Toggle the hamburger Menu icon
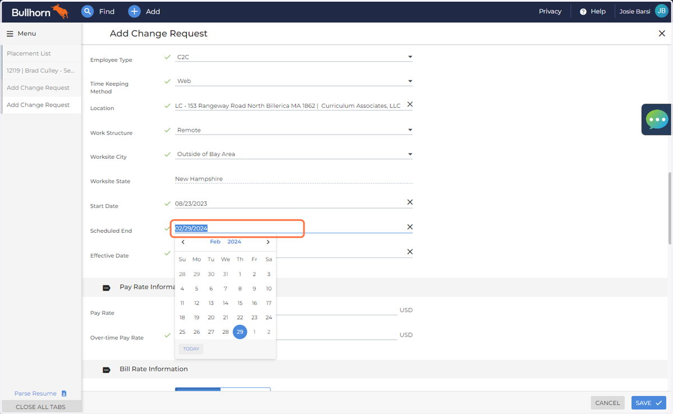The image size is (673, 414). point(10,34)
